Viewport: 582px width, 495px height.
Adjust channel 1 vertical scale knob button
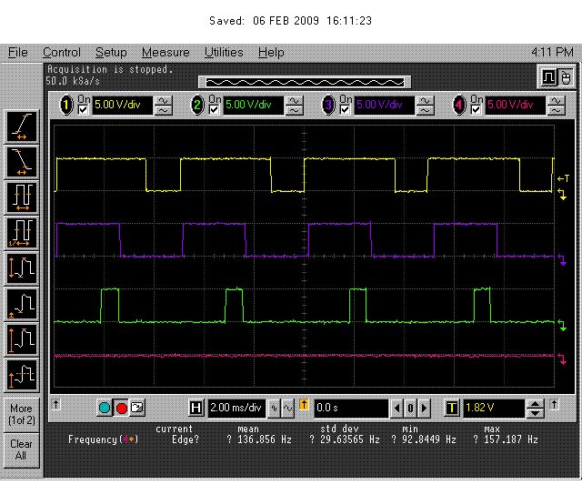(x=165, y=105)
